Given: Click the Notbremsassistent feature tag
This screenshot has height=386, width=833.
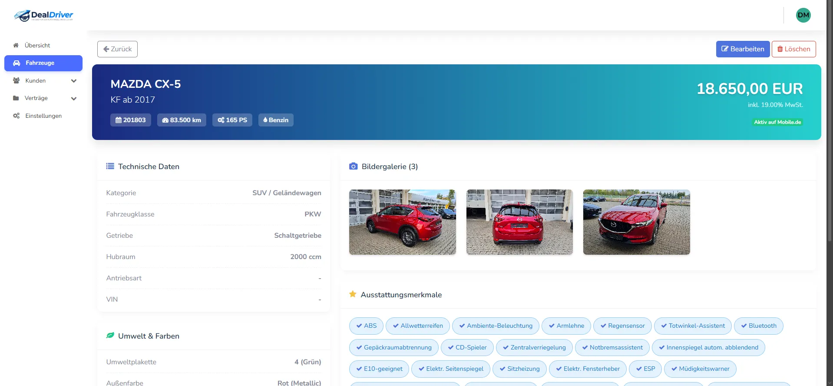Looking at the screenshot, I should pyautogui.click(x=612, y=347).
